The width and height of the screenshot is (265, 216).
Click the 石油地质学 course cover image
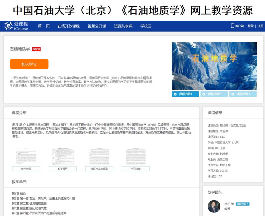(214, 66)
